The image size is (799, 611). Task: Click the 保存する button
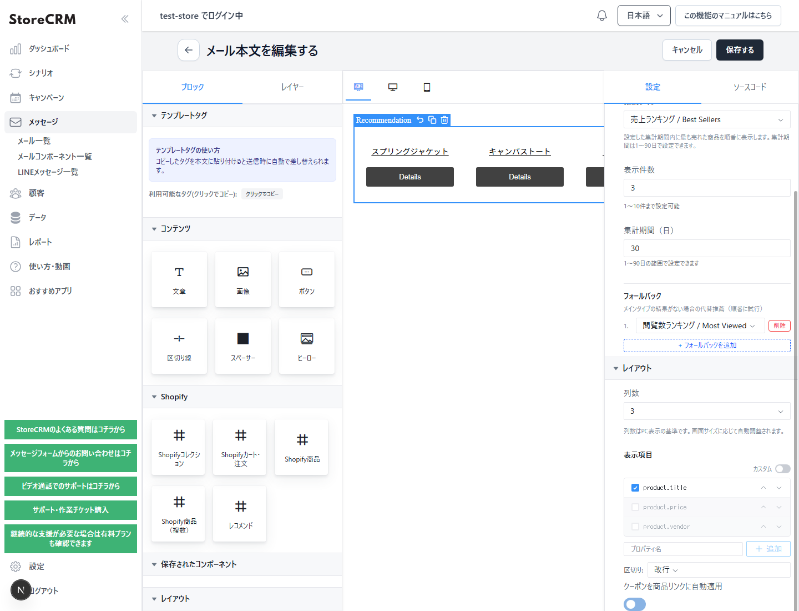[740, 50]
